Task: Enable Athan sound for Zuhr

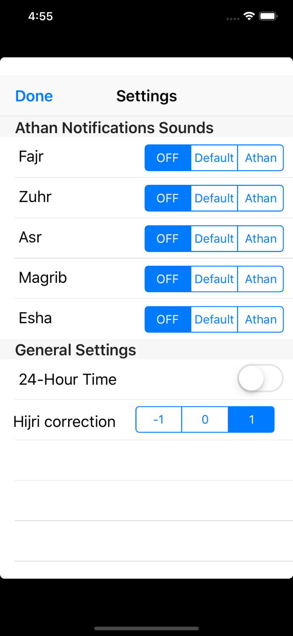Action: [260, 198]
